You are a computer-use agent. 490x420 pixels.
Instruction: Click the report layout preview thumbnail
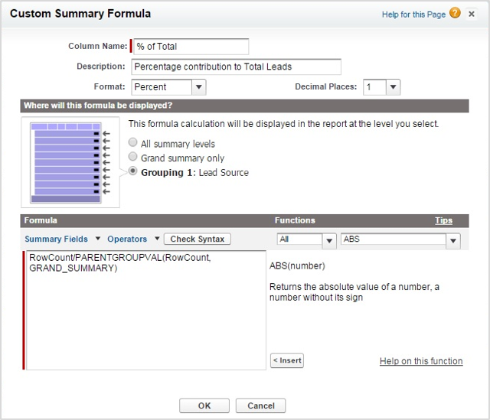[70, 162]
